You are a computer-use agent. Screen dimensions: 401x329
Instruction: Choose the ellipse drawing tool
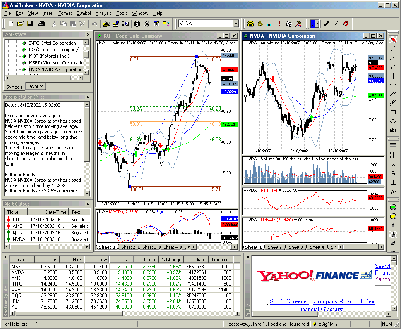393,121
